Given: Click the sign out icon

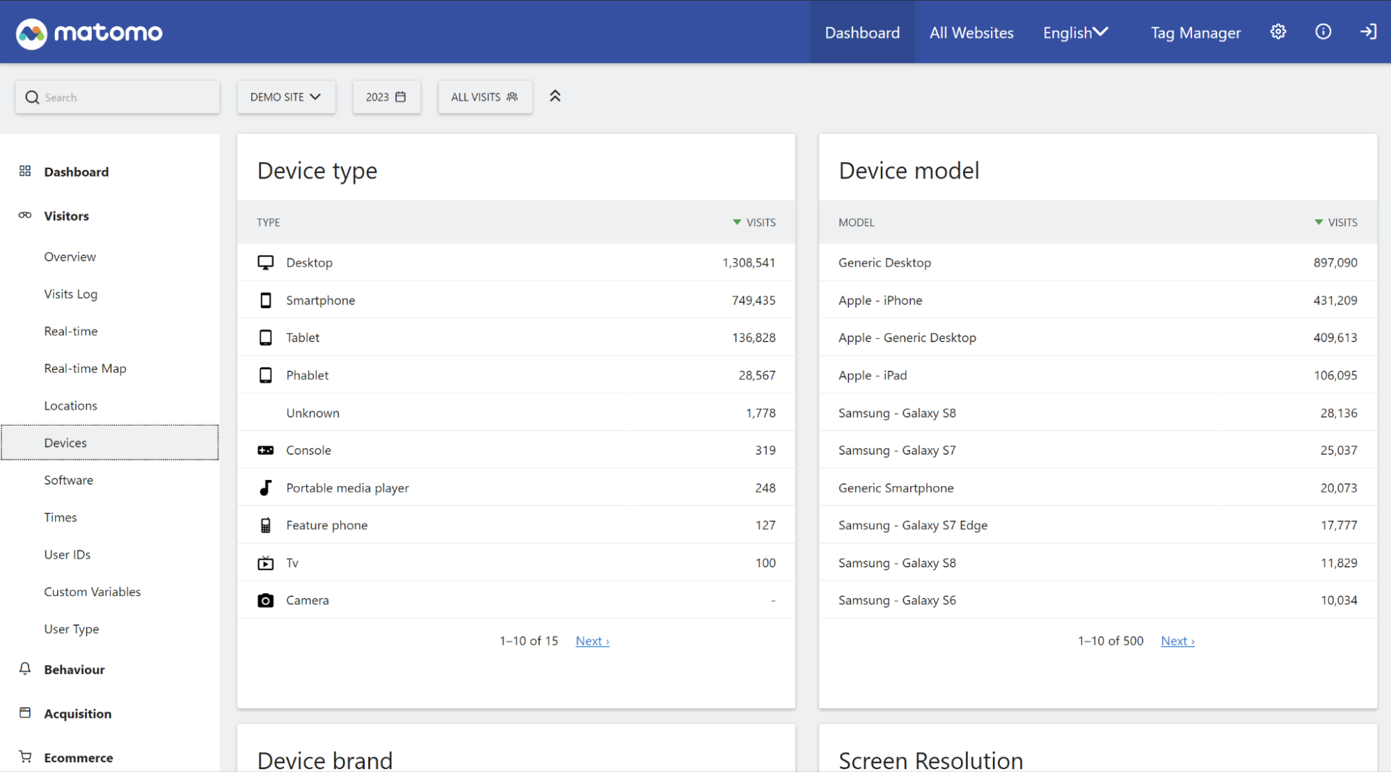Looking at the screenshot, I should [x=1368, y=31].
